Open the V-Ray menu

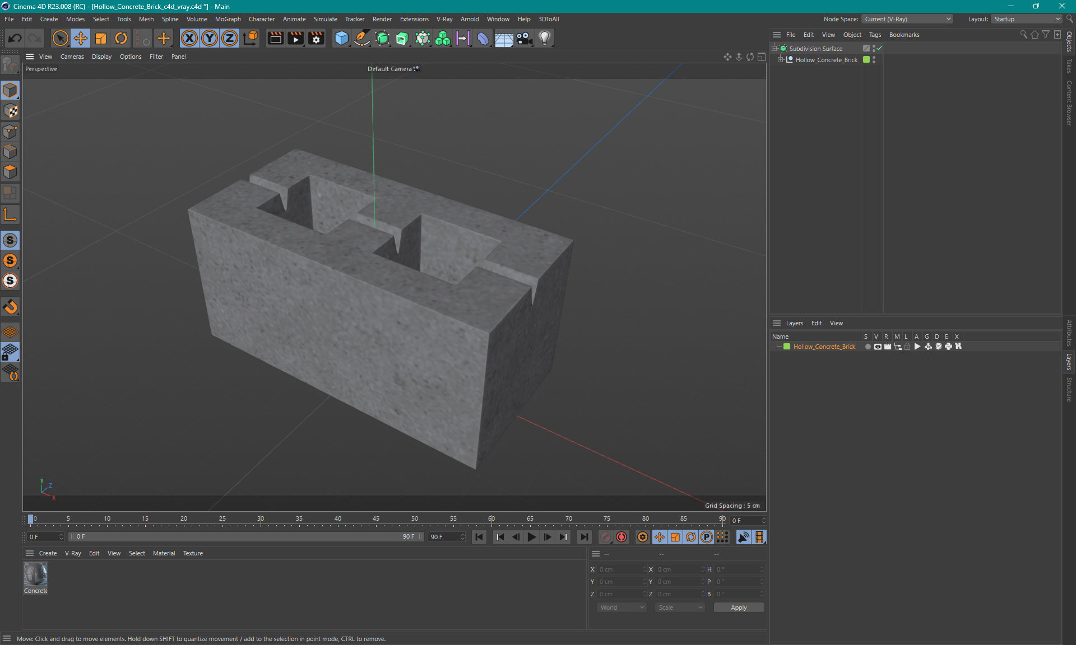tap(444, 19)
